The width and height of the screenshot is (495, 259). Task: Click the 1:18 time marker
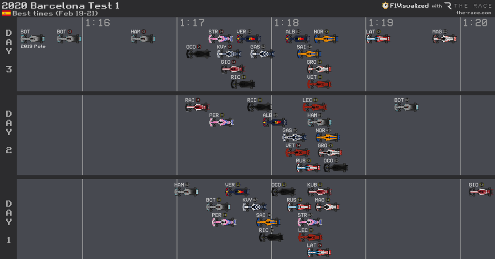[x=286, y=23]
